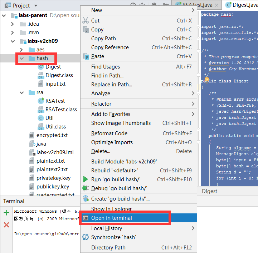Expand the .mvn folder
This screenshot has height=253, width=258.
13,32
